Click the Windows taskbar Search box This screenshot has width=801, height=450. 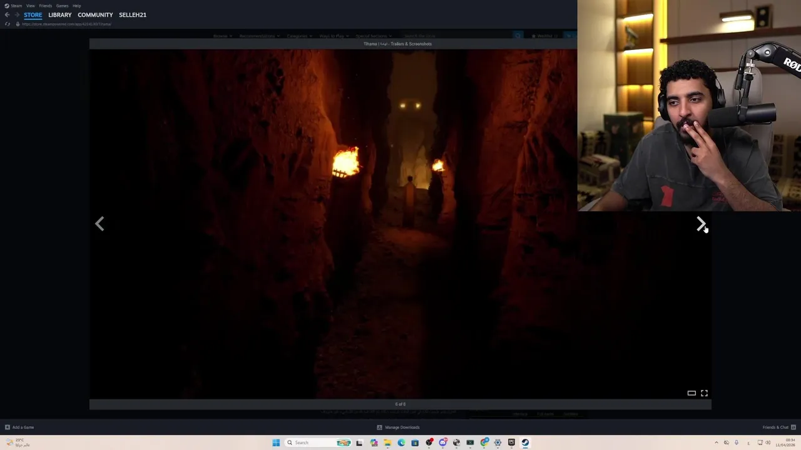tap(319, 442)
